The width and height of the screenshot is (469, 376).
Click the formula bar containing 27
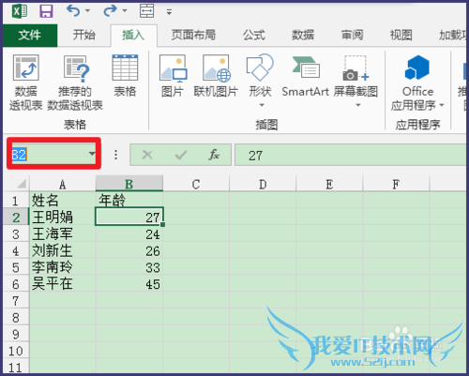351,155
